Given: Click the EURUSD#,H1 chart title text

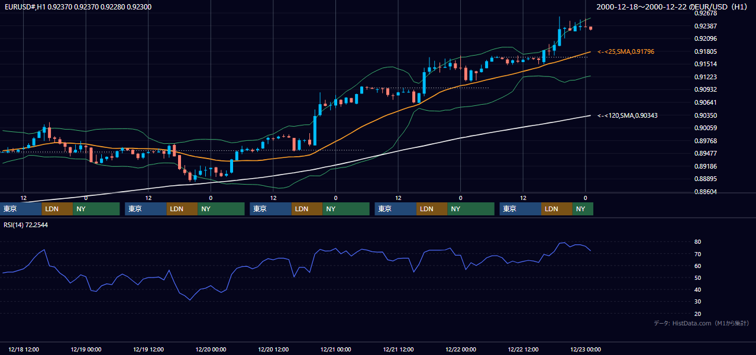Looking at the screenshot, I should 77,7.
